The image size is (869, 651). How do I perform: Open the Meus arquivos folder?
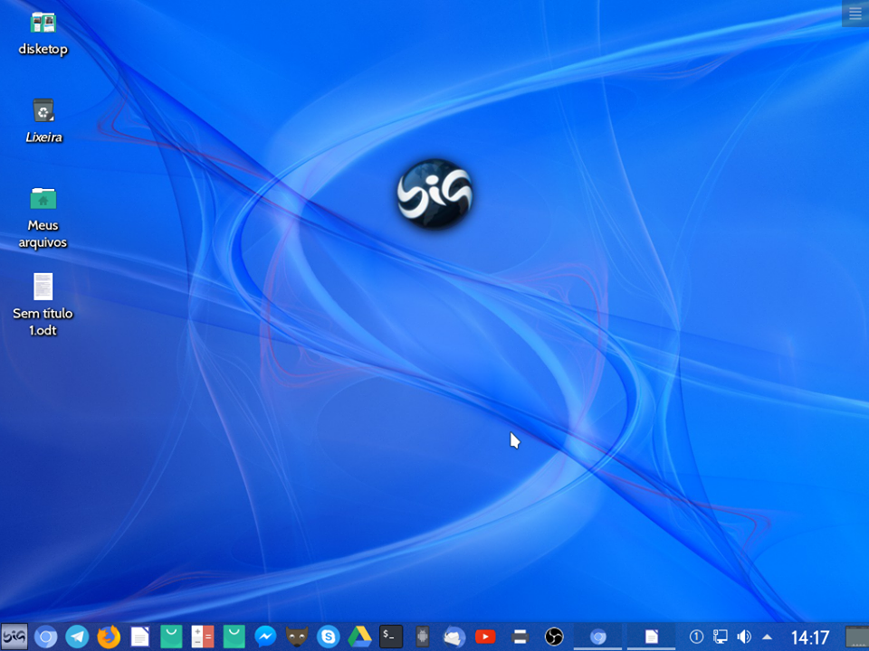(43, 201)
